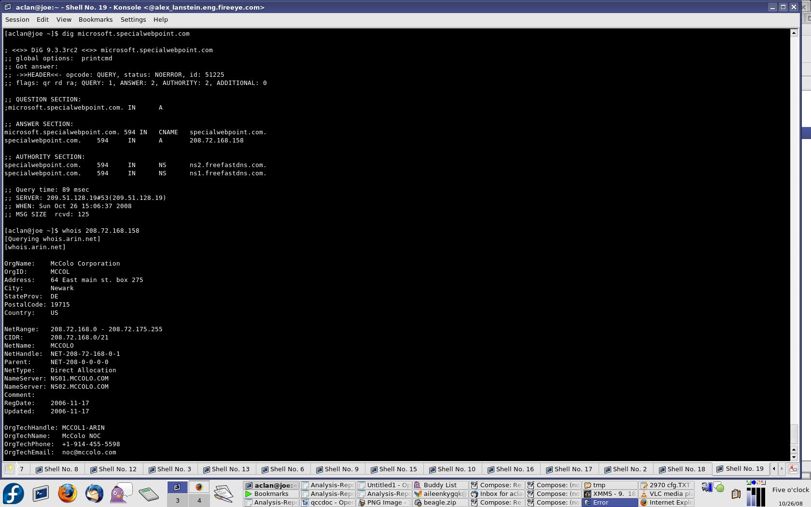This screenshot has height=507, width=811.
Task: Open the qccdoc taskbar entry
Action: [x=327, y=503]
